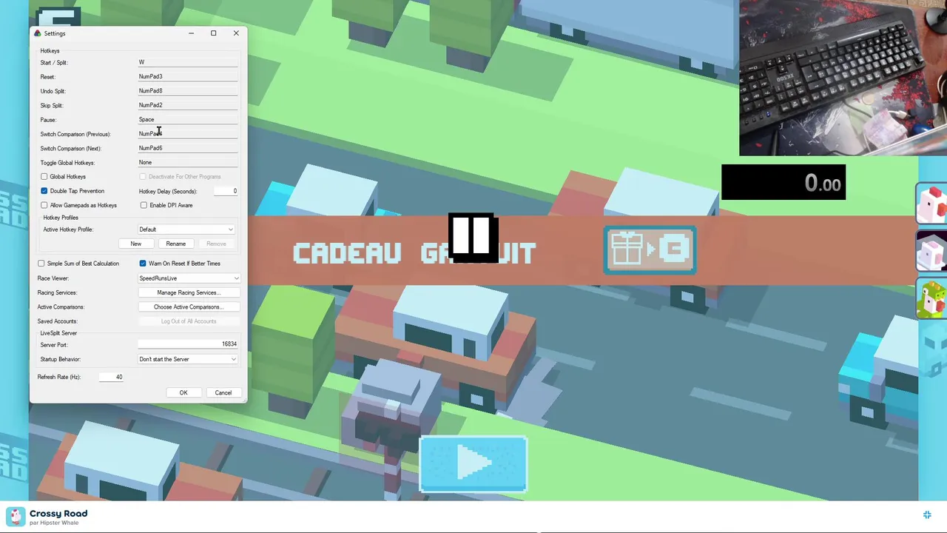Click the Refresh Rate field
947x533 pixels.
tap(111, 377)
